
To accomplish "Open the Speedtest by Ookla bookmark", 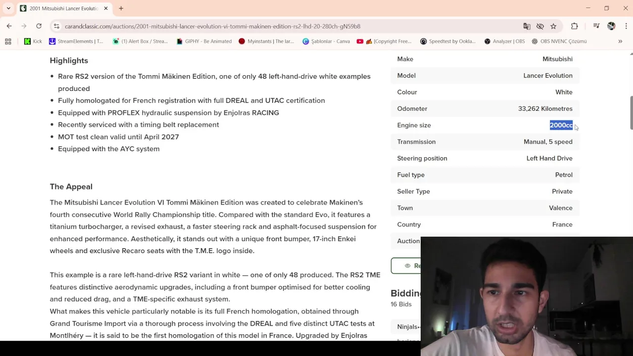I will 448,42.
